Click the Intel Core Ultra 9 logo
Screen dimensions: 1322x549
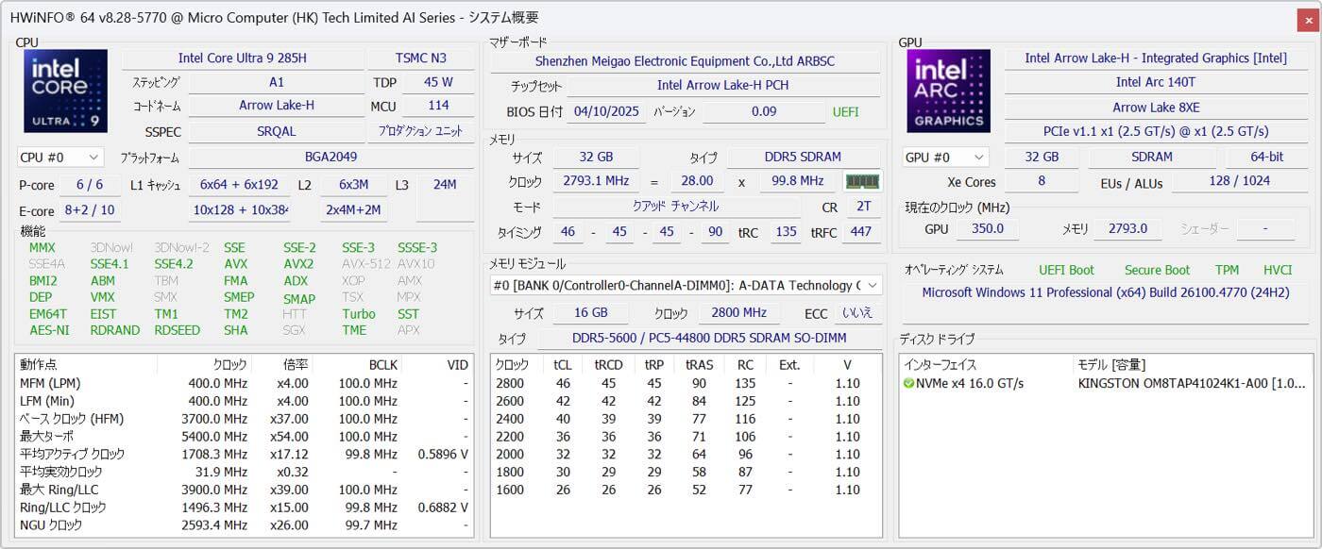66,91
